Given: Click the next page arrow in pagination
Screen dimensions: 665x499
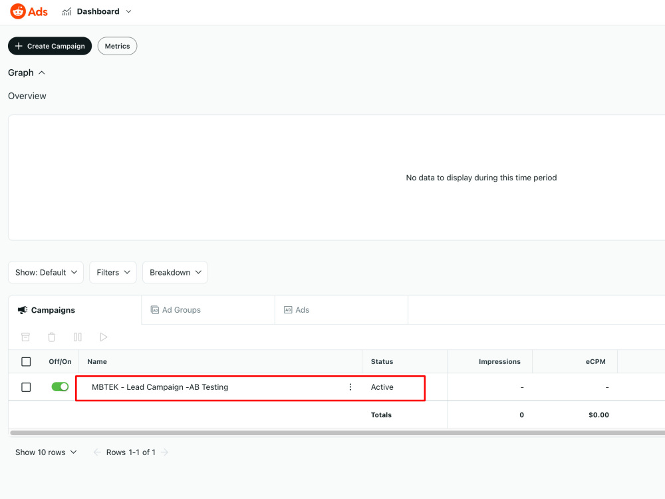Looking at the screenshot, I should coord(166,452).
